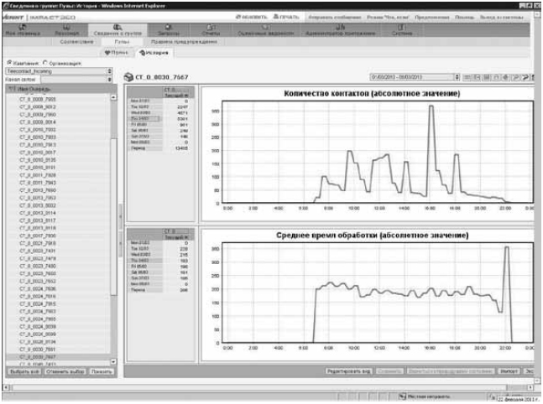Image resolution: width=543 pixels, height=404 pixels.
Task: Open the date range dropdown
Action: (x=415, y=77)
